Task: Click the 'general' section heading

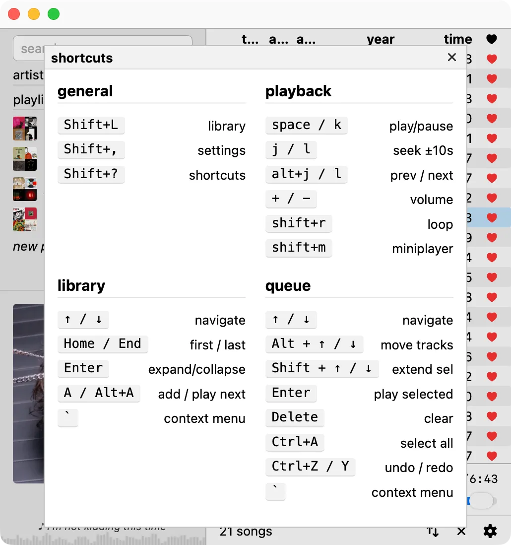Action: 85,91
